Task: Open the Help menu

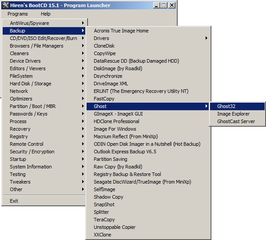Action: point(45,14)
